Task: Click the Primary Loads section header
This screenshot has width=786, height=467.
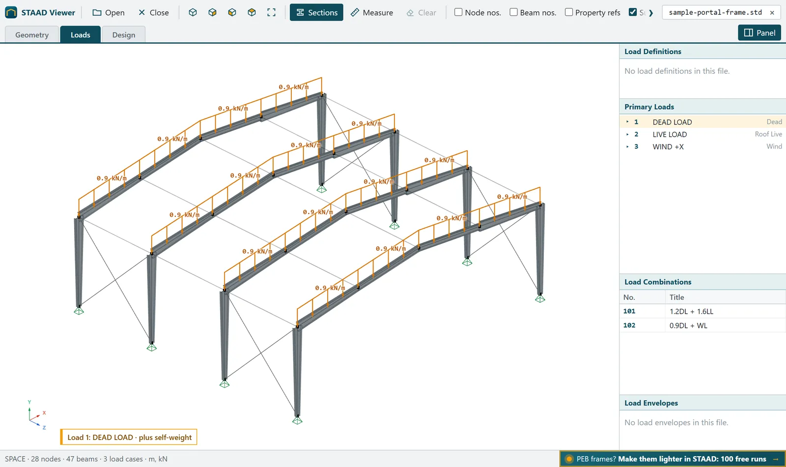Action: [x=702, y=107]
